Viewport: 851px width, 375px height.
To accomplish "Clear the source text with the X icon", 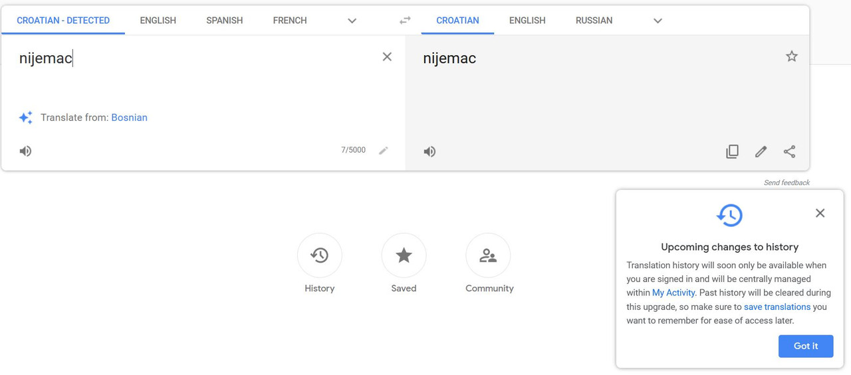I will (x=387, y=57).
